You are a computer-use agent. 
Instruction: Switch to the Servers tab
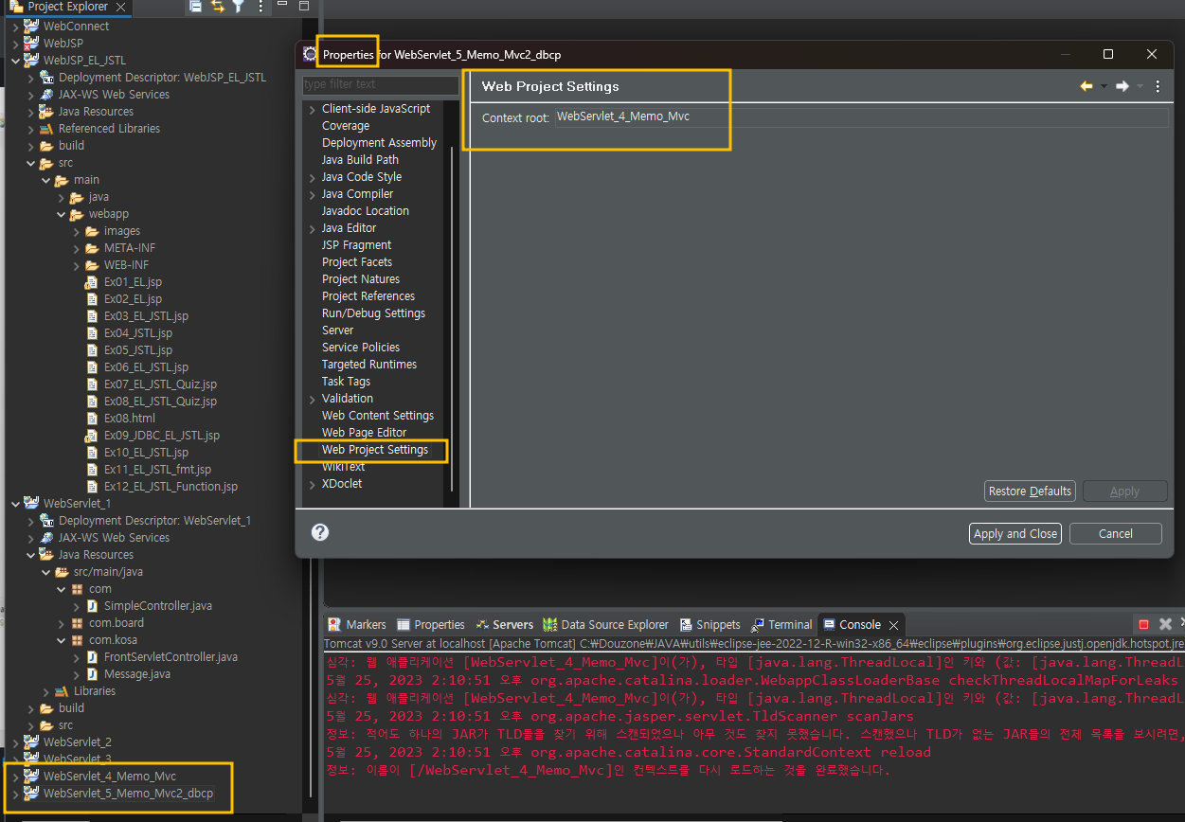coord(505,625)
